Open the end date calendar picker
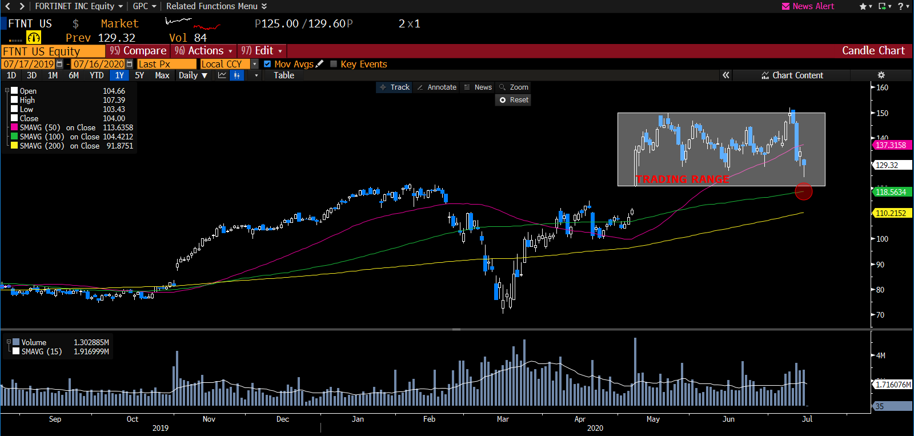 129,64
